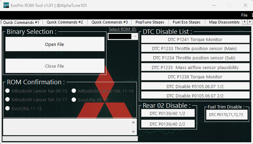Open the Map Disassembly tab
This screenshot has height=144, width=253.
tap(224, 22)
